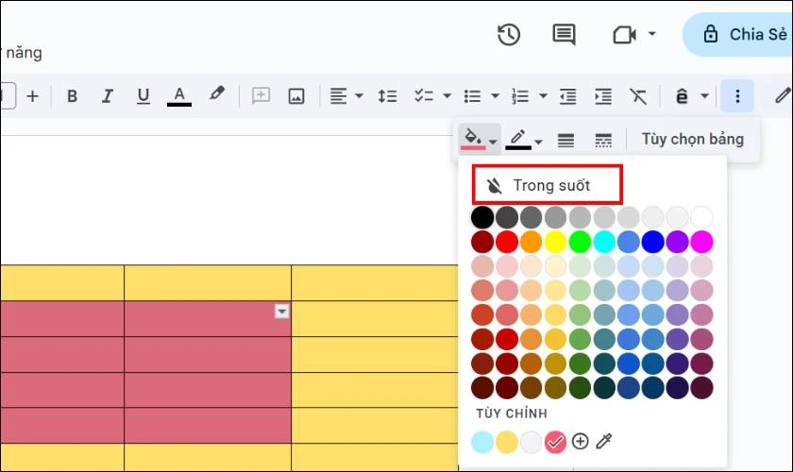Expand background color dropdown arrow
793x472 pixels.
(493, 142)
